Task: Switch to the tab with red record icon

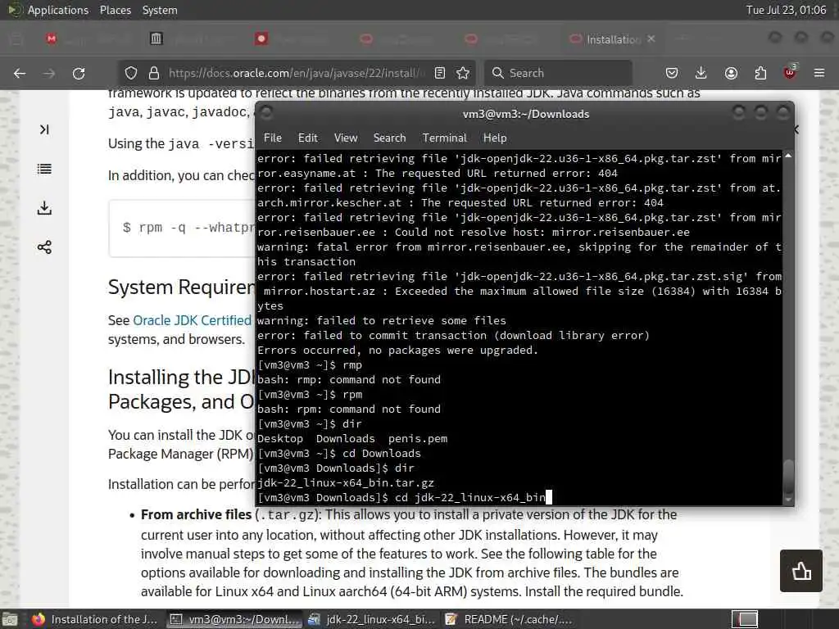Action: point(261,38)
